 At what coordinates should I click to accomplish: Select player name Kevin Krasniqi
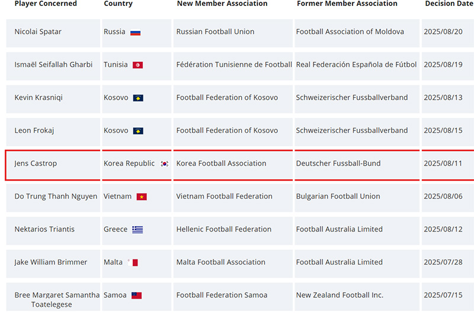tap(39, 97)
